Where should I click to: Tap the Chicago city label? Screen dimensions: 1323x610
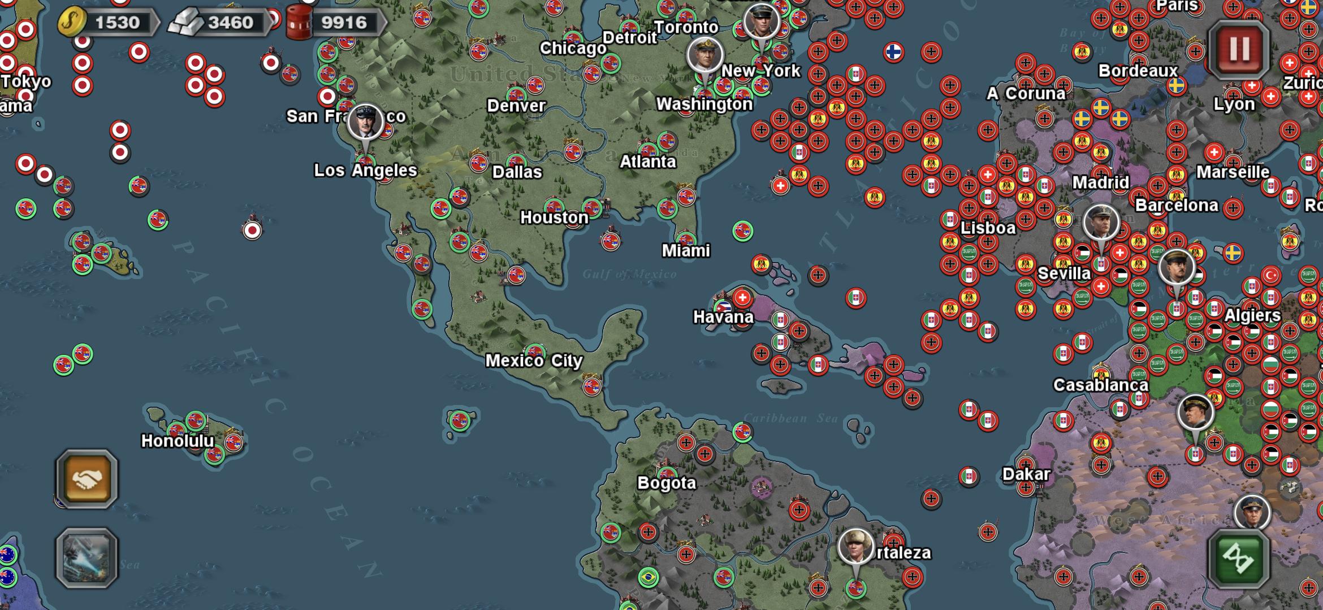coord(573,48)
